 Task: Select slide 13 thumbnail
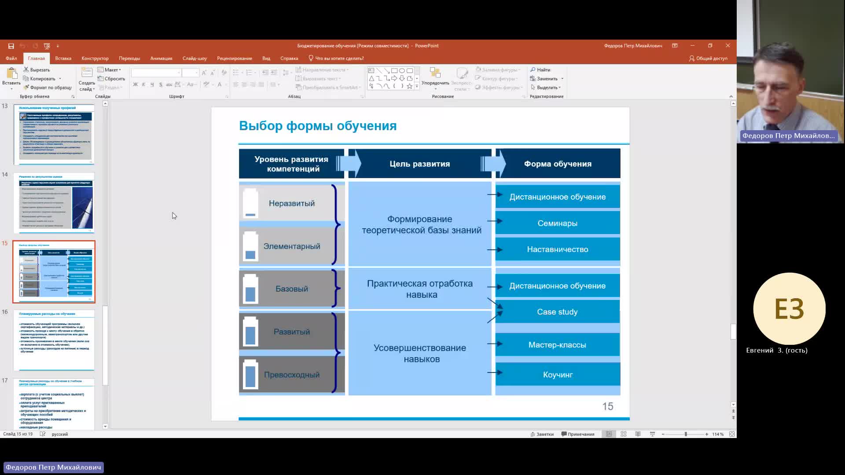tap(54, 134)
